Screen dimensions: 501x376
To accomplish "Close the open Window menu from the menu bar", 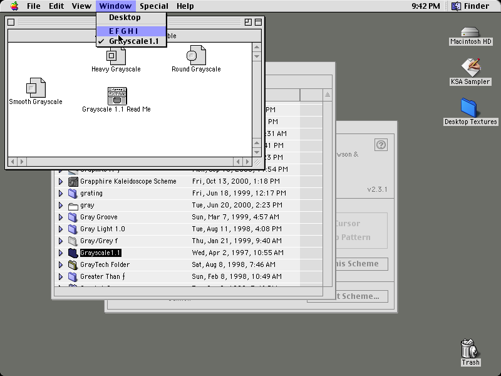I will pos(115,6).
